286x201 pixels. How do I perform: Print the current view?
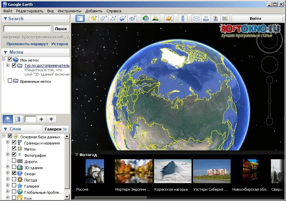[206, 18]
